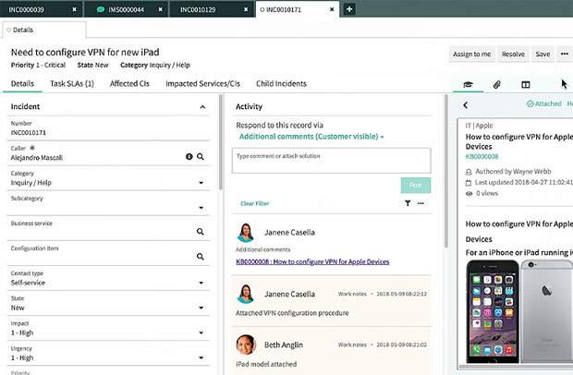The image size is (573, 375).
Task: Click the Configuration item lookup magnifier
Action: pyautogui.click(x=200, y=257)
